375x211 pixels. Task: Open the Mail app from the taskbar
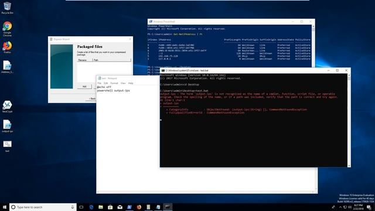(x=120, y=207)
